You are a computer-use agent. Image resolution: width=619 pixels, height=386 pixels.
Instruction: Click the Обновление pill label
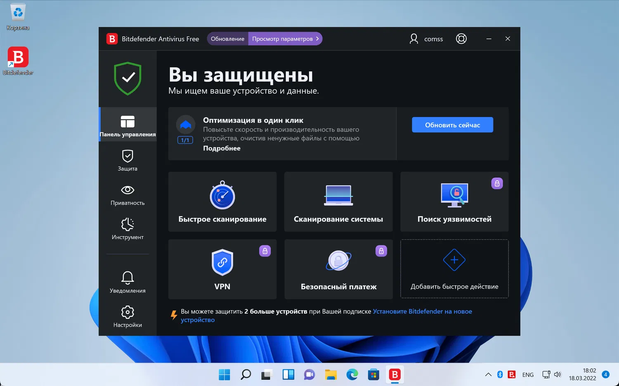pos(228,39)
